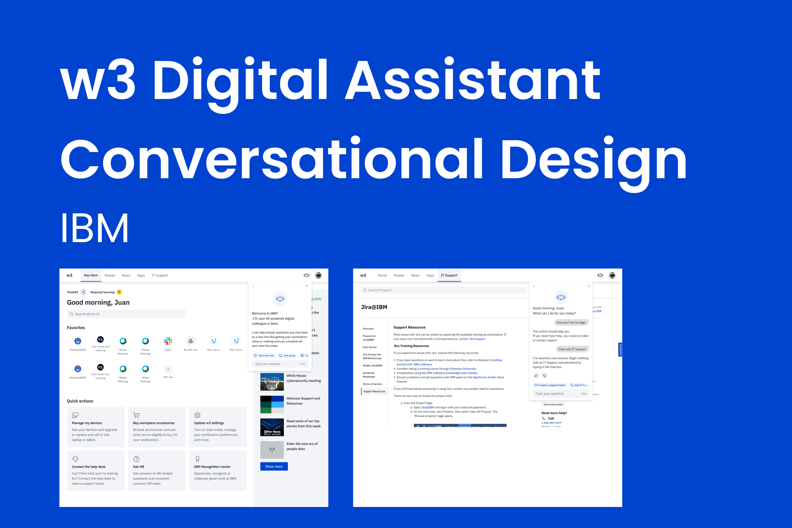Select Support Resources in the sidebar

point(374,391)
